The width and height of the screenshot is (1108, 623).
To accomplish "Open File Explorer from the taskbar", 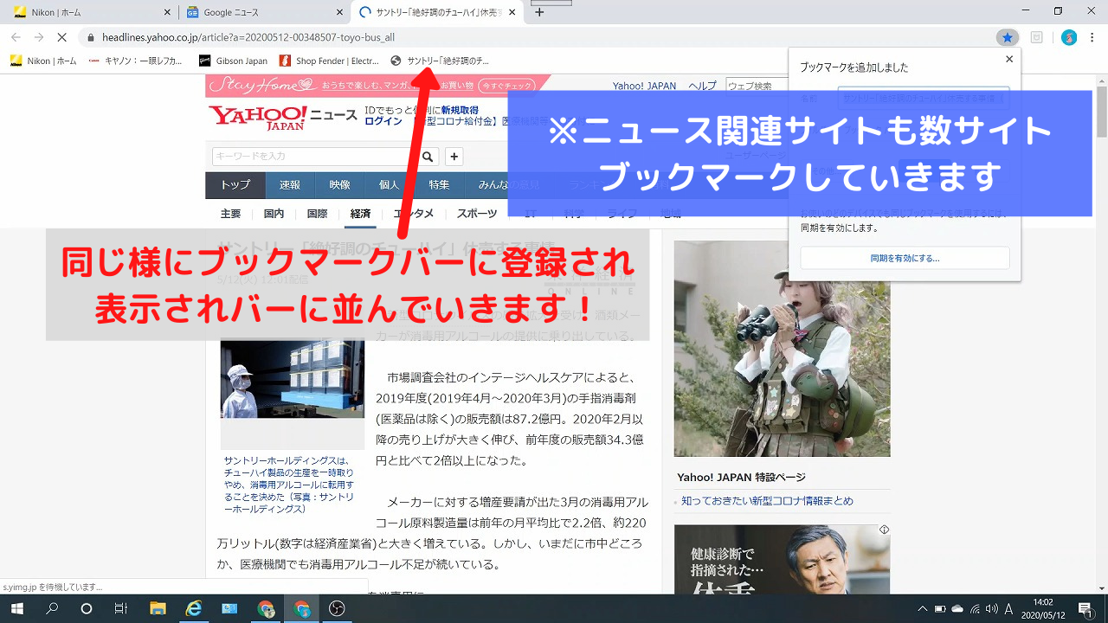I will pos(158,608).
